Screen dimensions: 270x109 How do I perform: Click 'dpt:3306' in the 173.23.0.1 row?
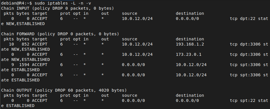pyautogui.click(x=250, y=54)
